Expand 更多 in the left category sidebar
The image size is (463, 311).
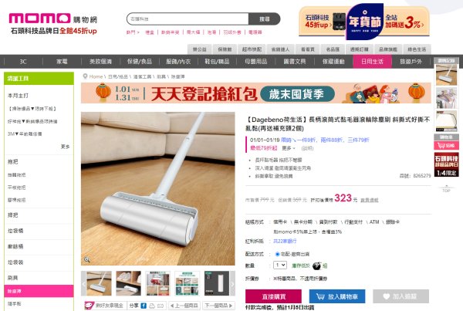click(x=65, y=147)
